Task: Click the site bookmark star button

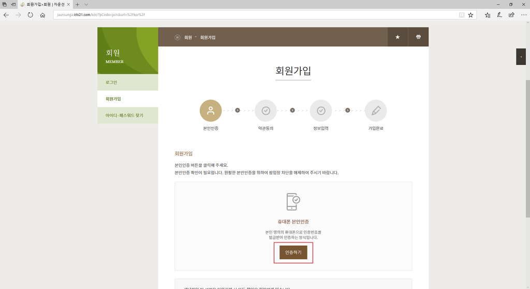Action: click(397, 37)
